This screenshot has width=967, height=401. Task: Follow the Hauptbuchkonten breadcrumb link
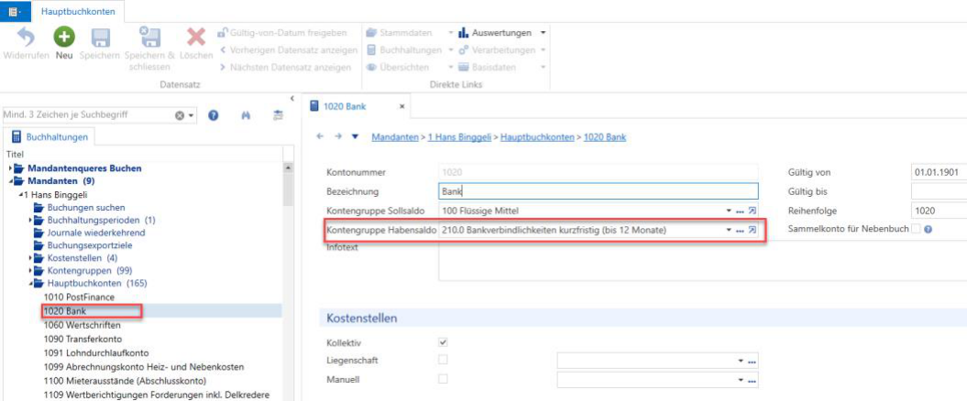pos(537,136)
